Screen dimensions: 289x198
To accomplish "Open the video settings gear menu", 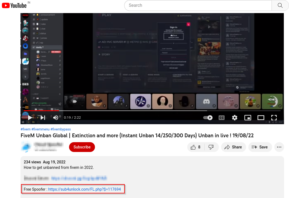I will click(x=234, y=117).
